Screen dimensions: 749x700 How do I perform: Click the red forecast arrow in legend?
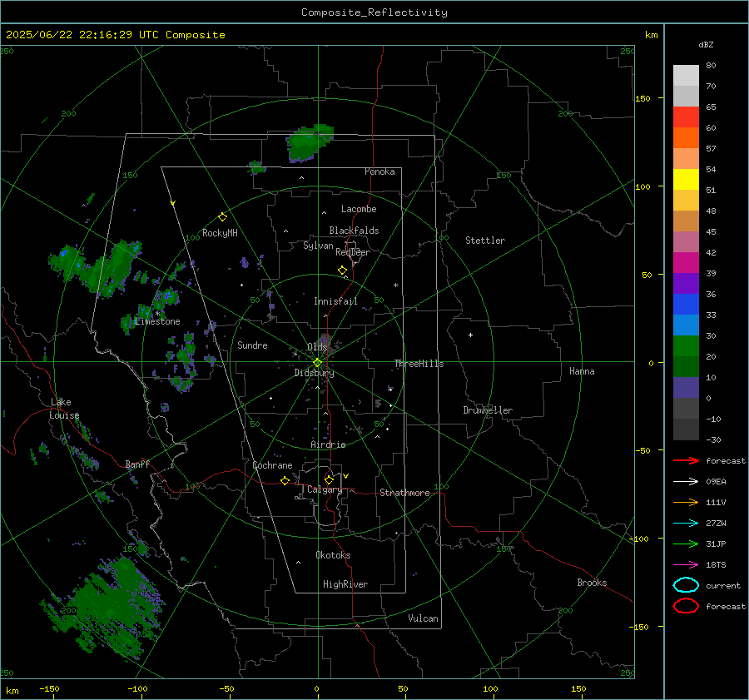(x=686, y=460)
